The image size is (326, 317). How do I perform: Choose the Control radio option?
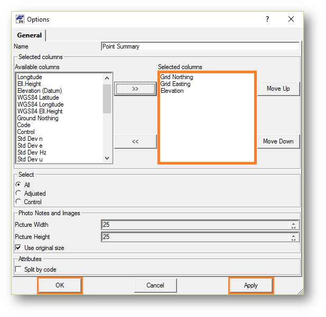[19, 202]
